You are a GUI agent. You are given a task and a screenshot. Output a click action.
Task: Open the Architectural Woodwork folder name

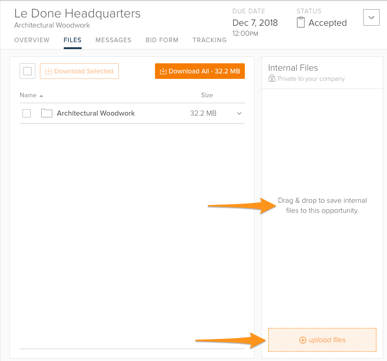(x=95, y=113)
